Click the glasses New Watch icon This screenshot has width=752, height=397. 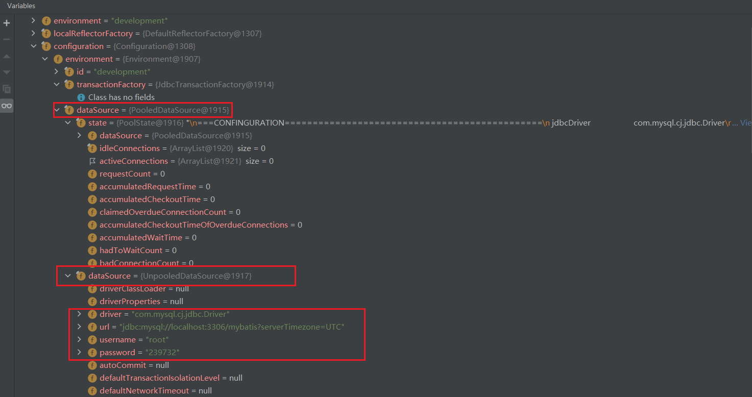[x=7, y=106]
